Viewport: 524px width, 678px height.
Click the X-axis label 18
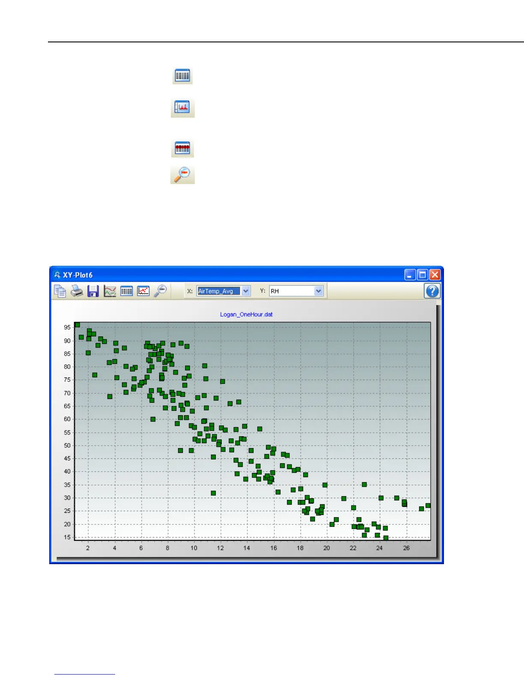point(300,548)
